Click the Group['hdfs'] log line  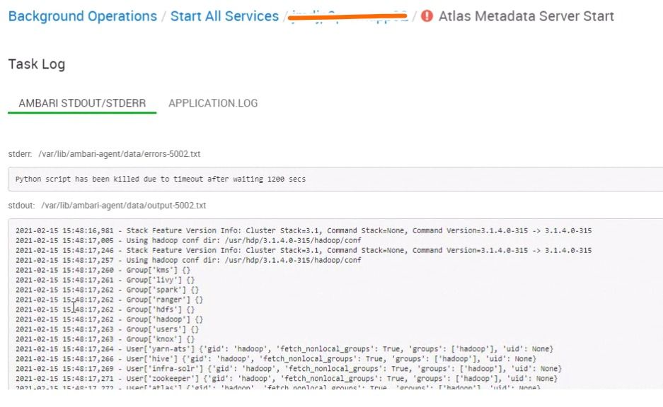point(105,309)
